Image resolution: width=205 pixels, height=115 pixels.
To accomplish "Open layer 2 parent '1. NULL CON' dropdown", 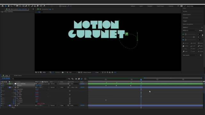I will tap(74, 87).
